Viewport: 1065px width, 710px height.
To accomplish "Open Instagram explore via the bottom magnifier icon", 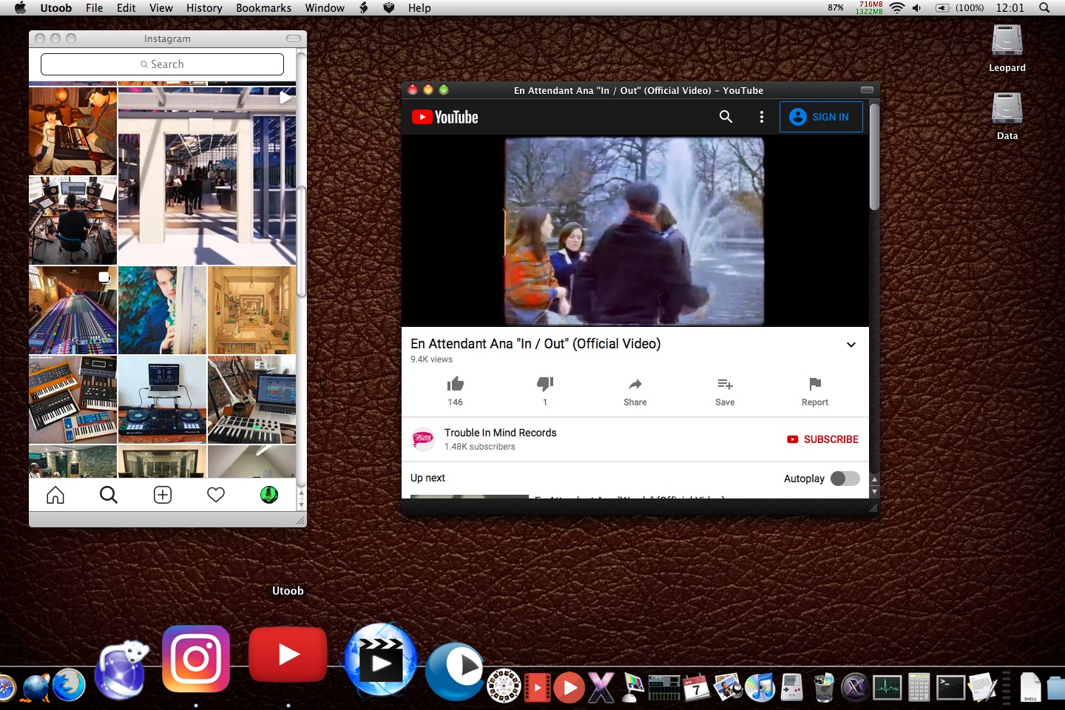I will 109,495.
